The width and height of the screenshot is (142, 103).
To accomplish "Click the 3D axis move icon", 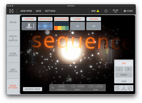I will pyautogui.click(x=124, y=88).
